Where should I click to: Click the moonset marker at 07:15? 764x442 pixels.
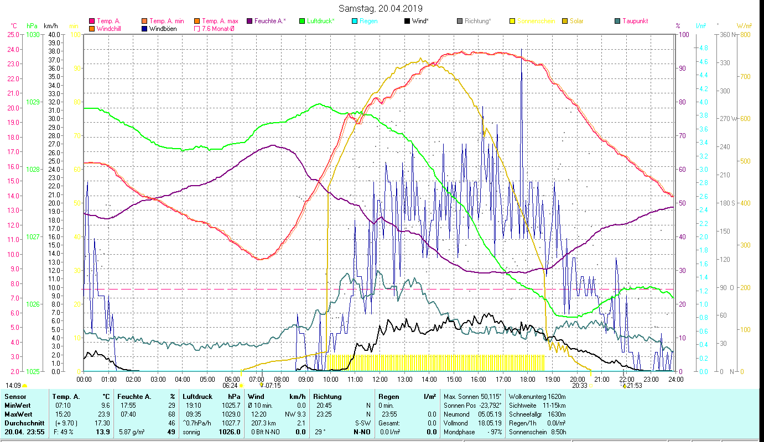click(262, 386)
